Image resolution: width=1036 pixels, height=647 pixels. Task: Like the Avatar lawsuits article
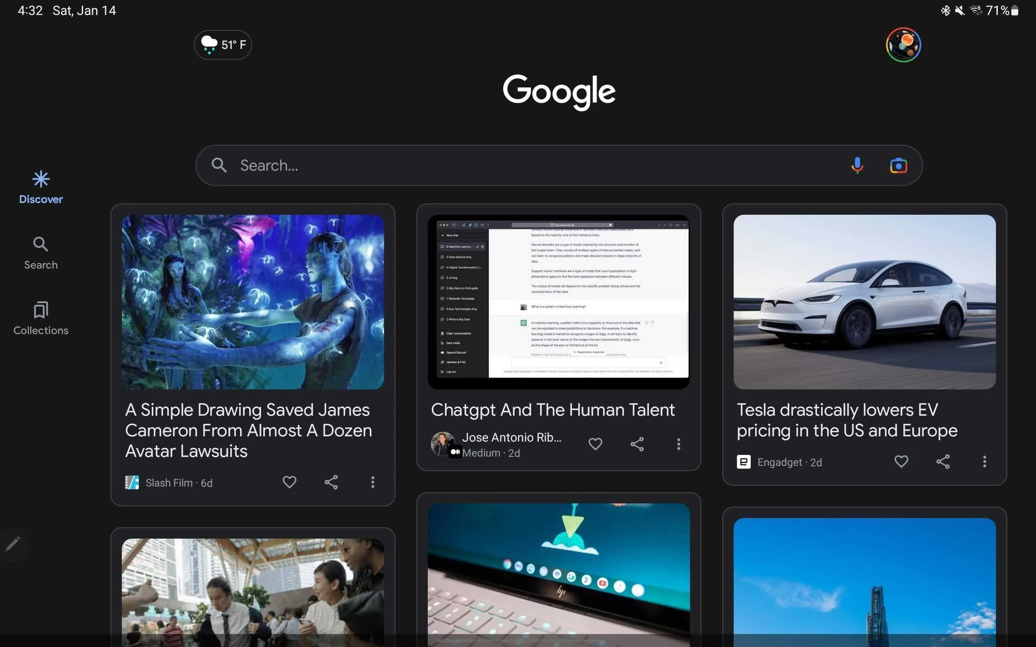290,482
